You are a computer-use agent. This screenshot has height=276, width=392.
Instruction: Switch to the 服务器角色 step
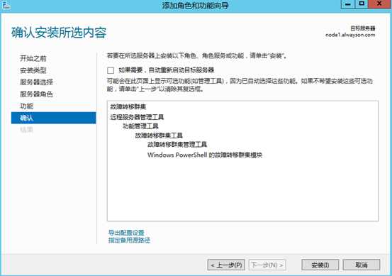36,94
